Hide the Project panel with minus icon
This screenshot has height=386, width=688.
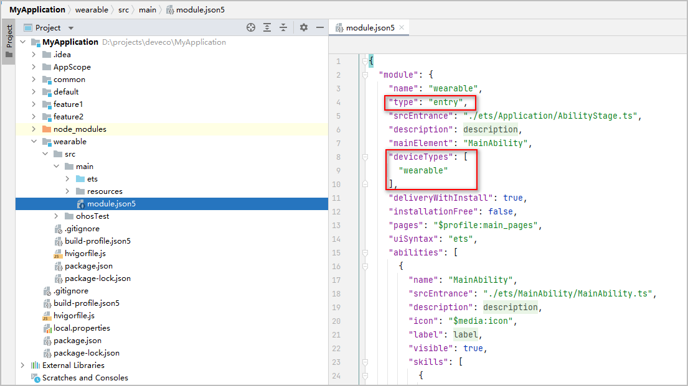(x=320, y=27)
